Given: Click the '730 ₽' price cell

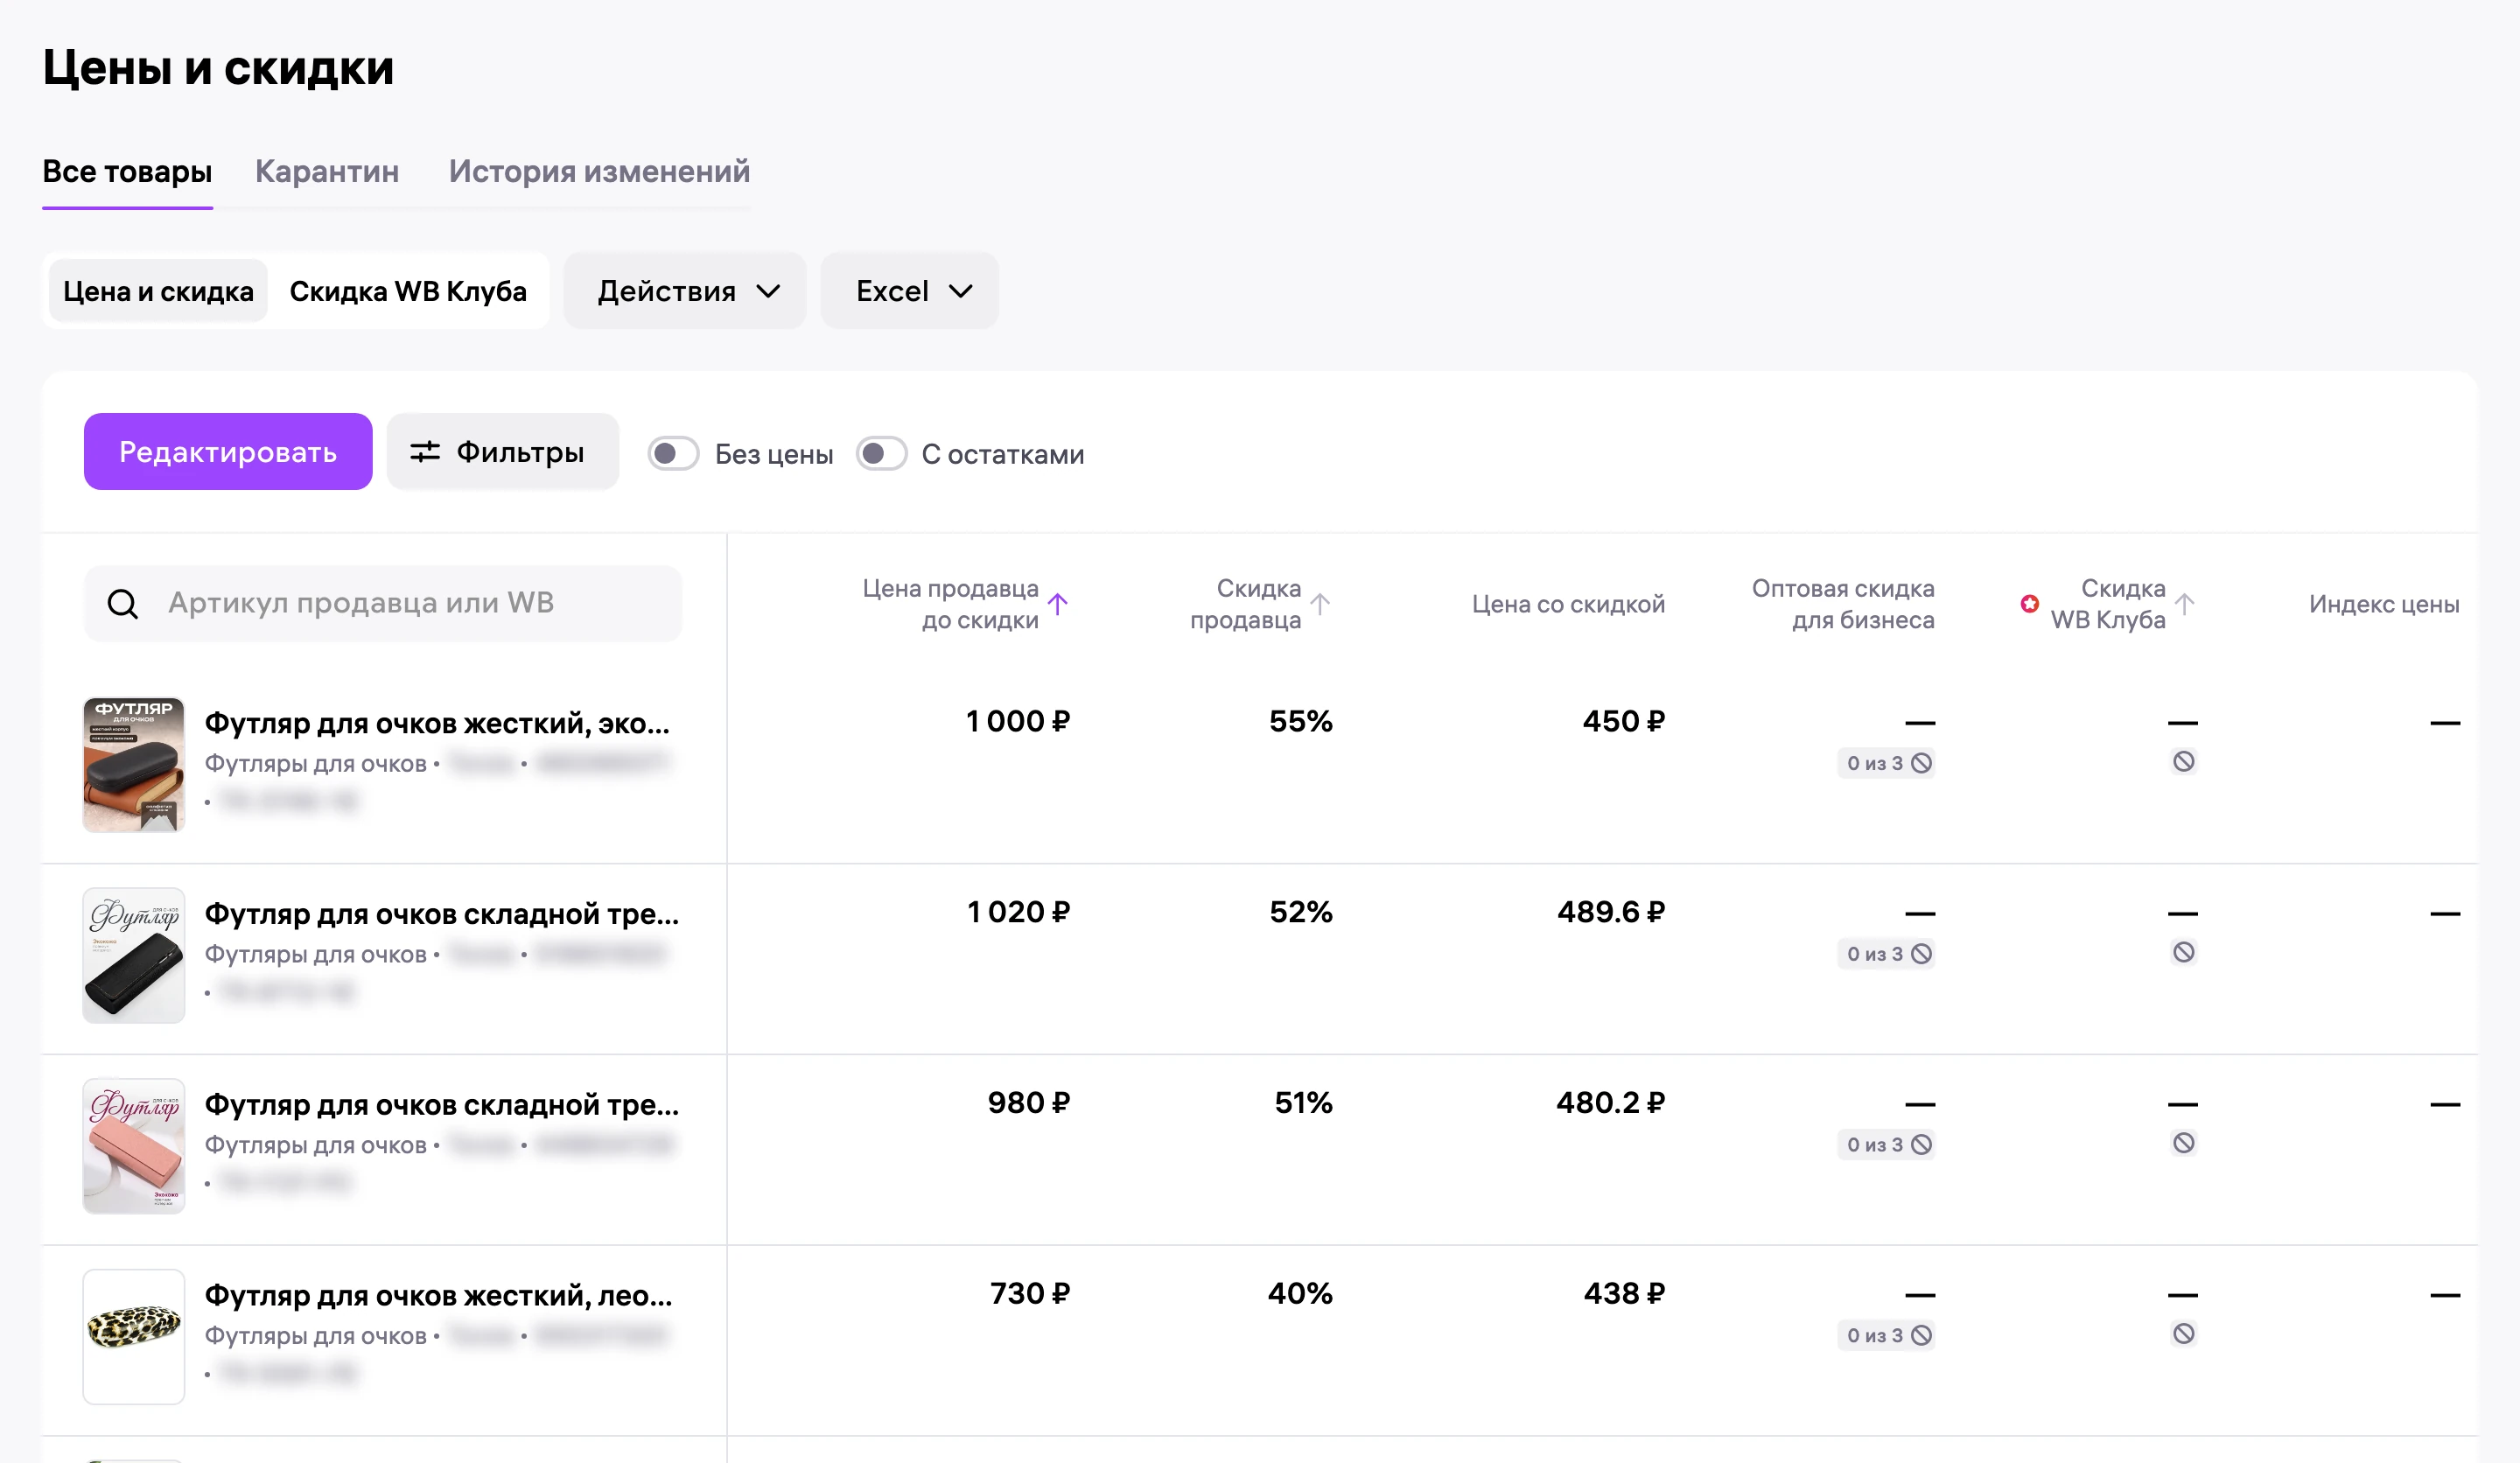Looking at the screenshot, I should tap(1030, 1294).
